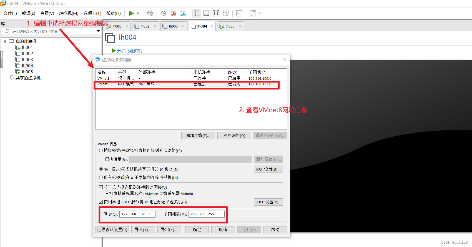472x247 pixels.
Task: Click the lh004 virtual machine title icon
Action: pyautogui.click(x=110, y=38)
